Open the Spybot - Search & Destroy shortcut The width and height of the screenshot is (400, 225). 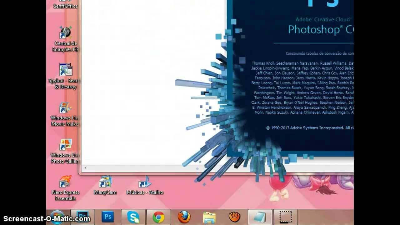tap(64, 76)
